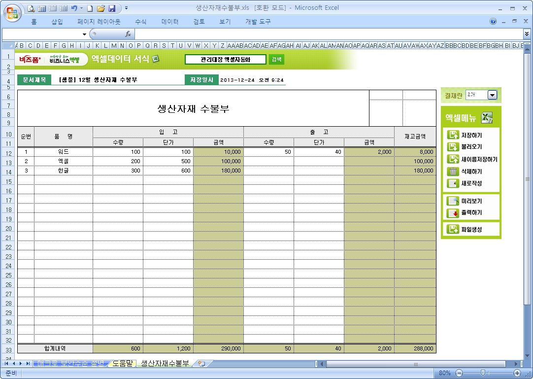Select the 합계내역 label cell
Screen dimensions: 533x379
point(55,348)
